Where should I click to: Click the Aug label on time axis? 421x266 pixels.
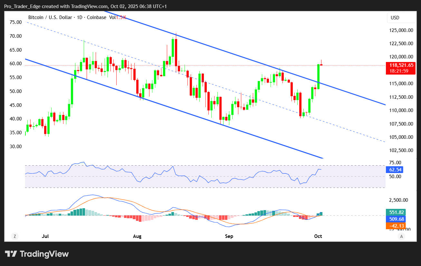[137, 236]
